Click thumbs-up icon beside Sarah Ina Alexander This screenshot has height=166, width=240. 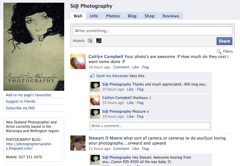(x=92, y=76)
